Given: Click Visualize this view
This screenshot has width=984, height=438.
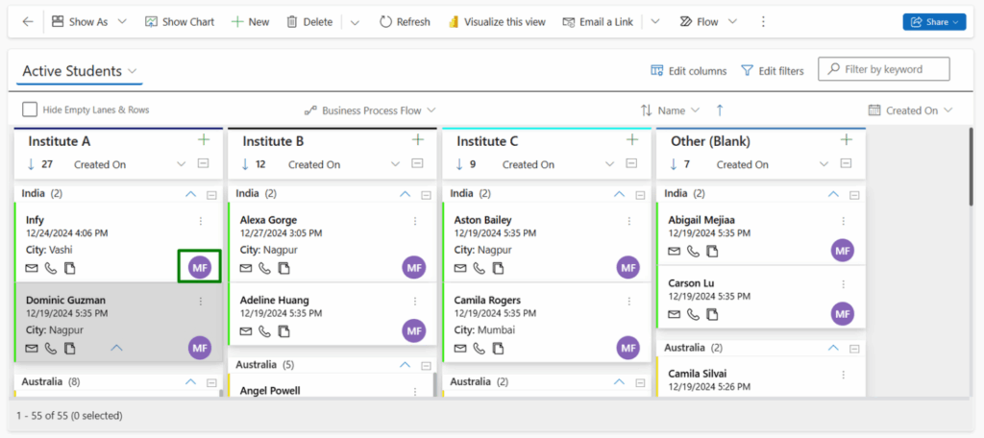Looking at the screenshot, I should [x=497, y=22].
